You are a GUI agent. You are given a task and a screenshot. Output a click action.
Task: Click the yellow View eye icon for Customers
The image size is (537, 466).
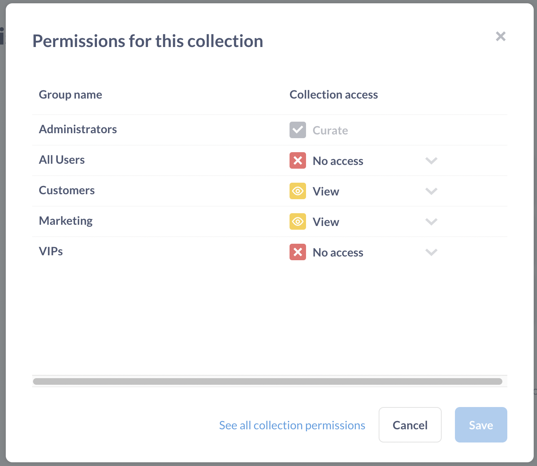(x=298, y=191)
